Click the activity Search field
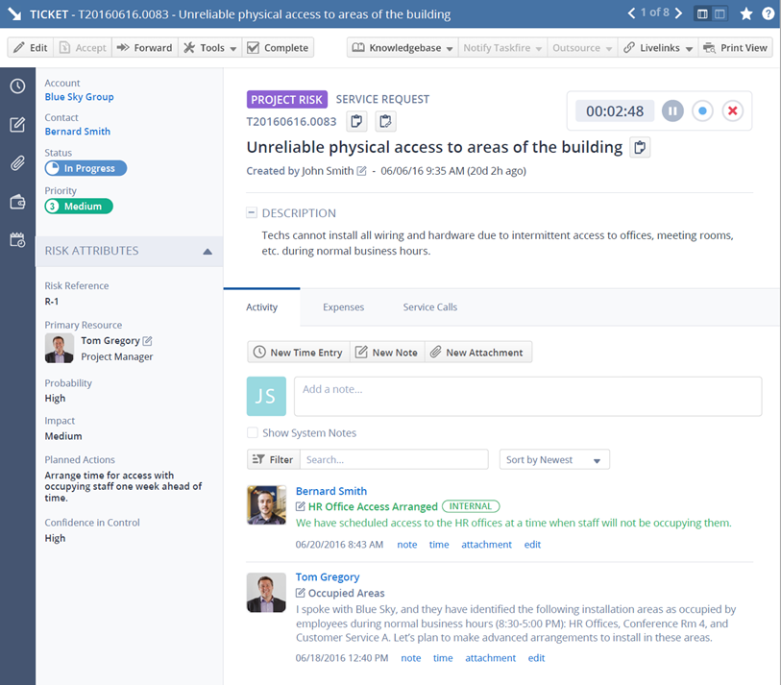 (394, 460)
